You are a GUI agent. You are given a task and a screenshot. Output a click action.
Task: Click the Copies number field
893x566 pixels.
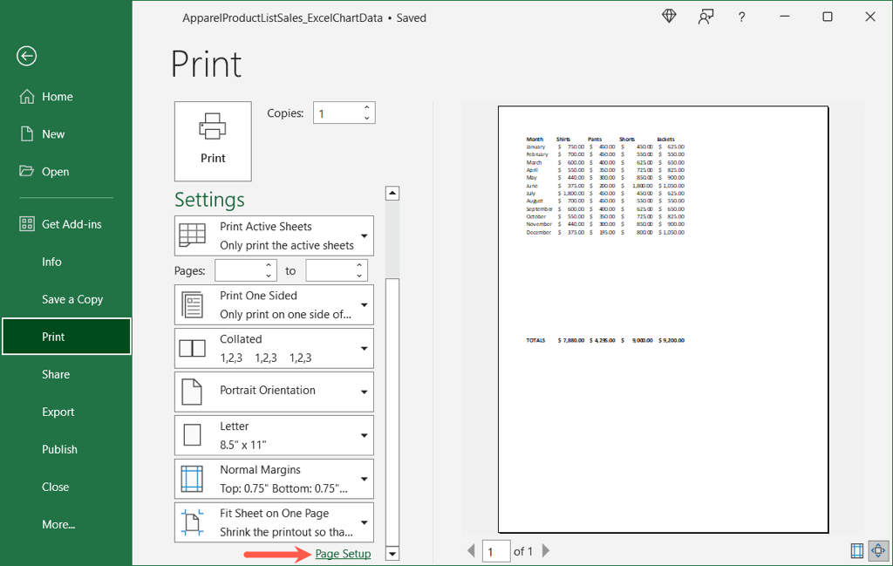coord(337,113)
